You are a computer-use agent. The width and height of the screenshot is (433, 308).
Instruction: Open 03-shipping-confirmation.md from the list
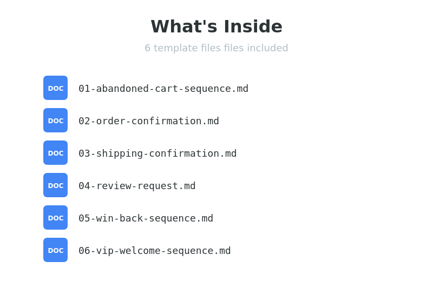click(158, 153)
